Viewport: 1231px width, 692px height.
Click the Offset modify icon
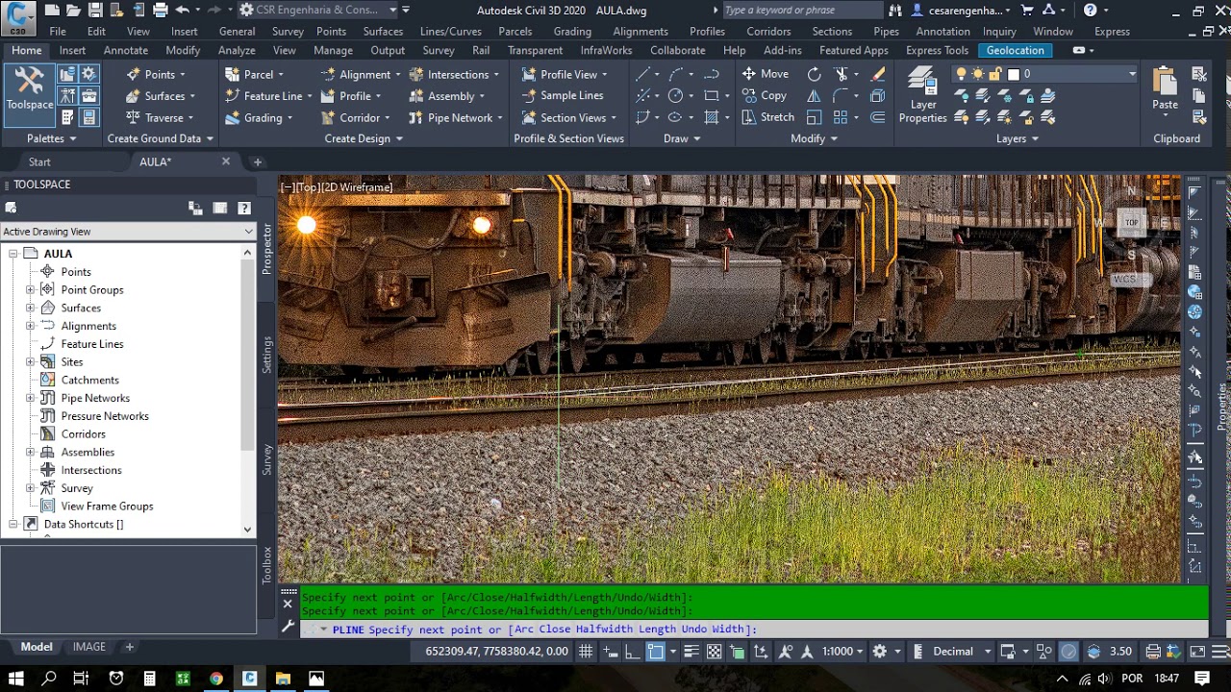[x=878, y=117]
